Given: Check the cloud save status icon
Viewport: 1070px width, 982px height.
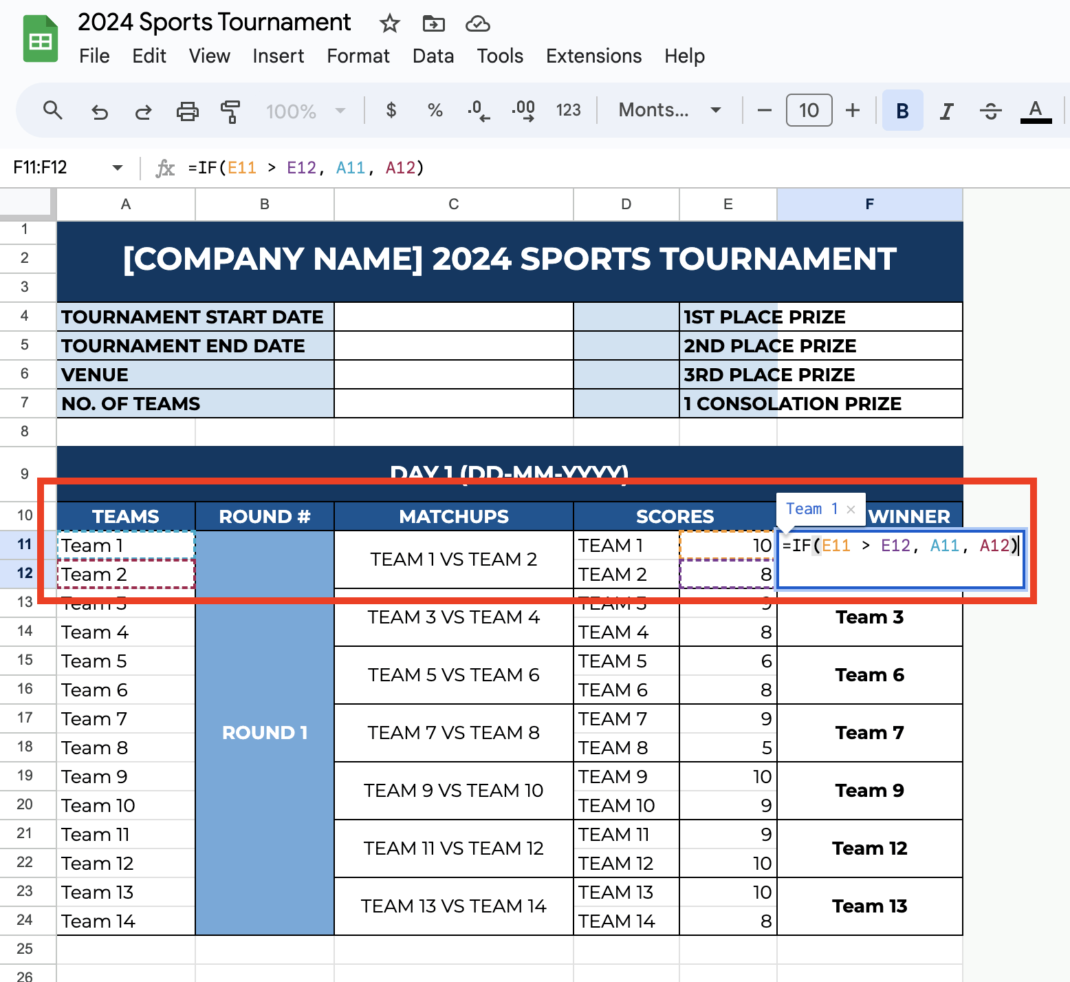Looking at the screenshot, I should (477, 24).
